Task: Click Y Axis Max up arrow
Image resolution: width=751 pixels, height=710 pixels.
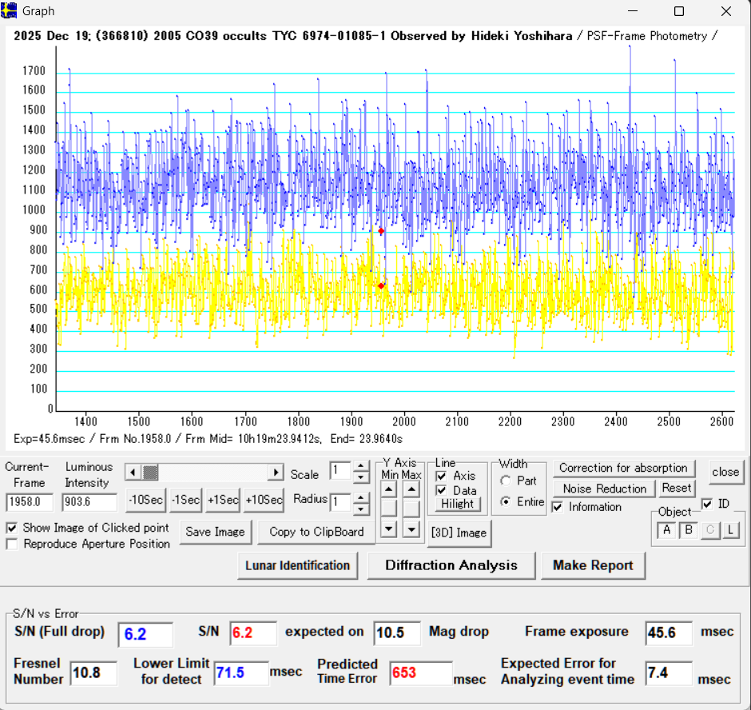Action: tap(411, 489)
